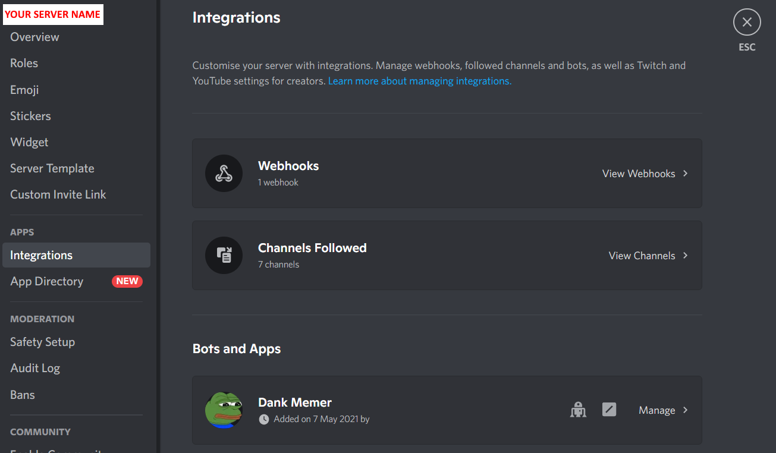This screenshot has height=453, width=776.
Task: Click the pencil edit icon for Dank Memer
Action: pyautogui.click(x=609, y=410)
